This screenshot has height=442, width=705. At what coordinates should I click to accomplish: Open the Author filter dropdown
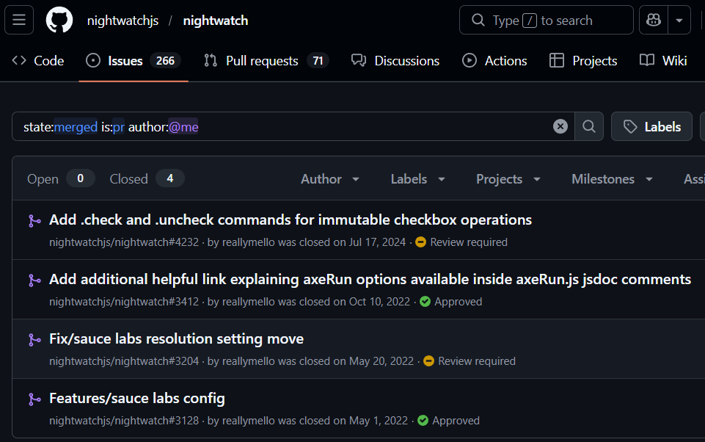[329, 178]
